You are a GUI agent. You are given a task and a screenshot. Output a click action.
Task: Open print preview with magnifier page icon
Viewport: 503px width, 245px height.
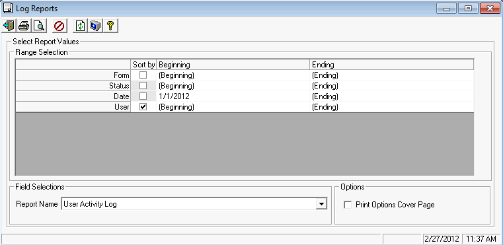pos(39,26)
